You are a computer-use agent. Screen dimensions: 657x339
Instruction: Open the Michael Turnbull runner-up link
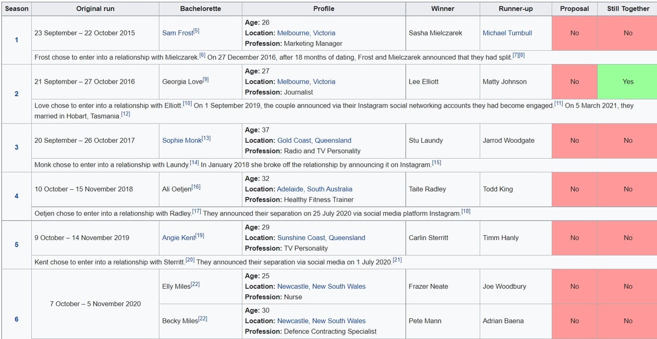[507, 33]
